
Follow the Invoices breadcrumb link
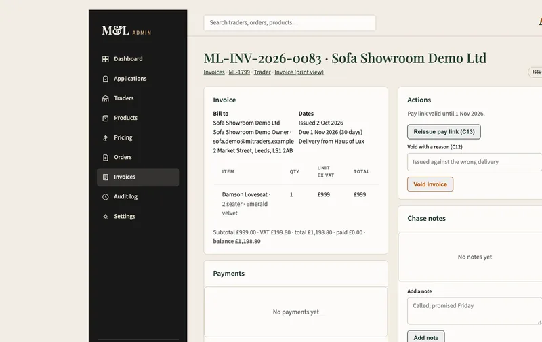tap(214, 72)
